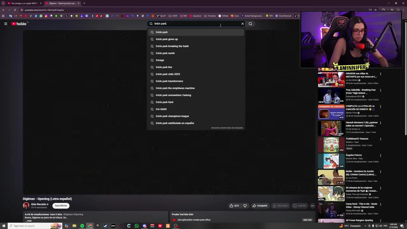The height and width of the screenshot is (229, 407).
Task: Select suggestion linkin park given up
Action: coord(196,39)
